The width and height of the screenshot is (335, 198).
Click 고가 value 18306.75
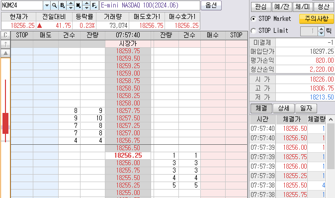pos(305,89)
